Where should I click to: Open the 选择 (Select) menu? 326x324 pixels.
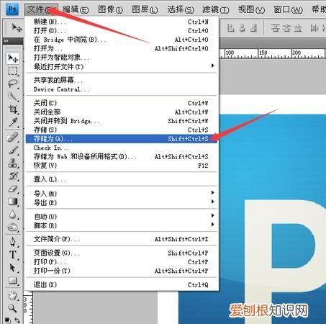(181, 9)
